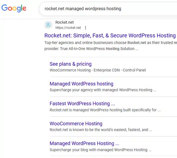Click the Rocket.net site favicon
The width and height of the screenshot is (177, 158).
click(x=48, y=25)
